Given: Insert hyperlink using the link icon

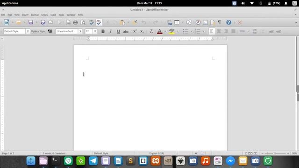Looking at the screenshot, I should 170,22.
